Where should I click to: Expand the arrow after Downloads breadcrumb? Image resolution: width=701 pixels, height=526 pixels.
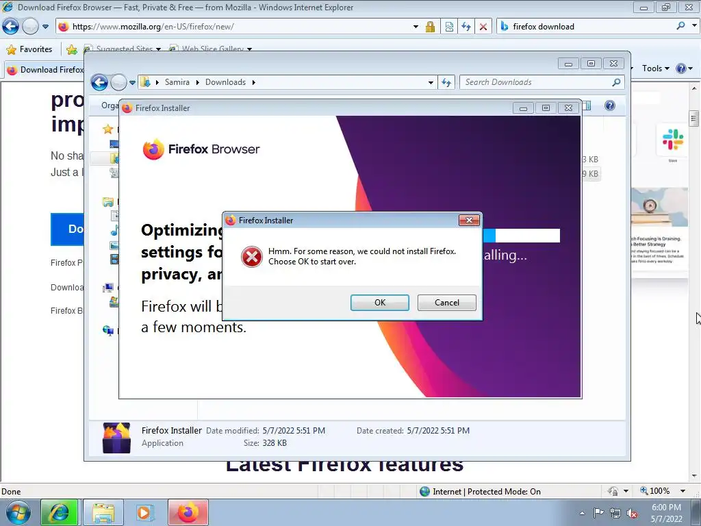pyautogui.click(x=253, y=82)
